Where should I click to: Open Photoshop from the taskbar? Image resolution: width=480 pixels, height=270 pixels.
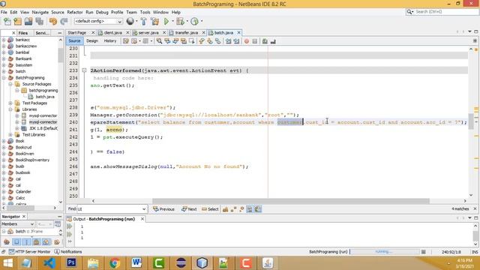click(72, 262)
